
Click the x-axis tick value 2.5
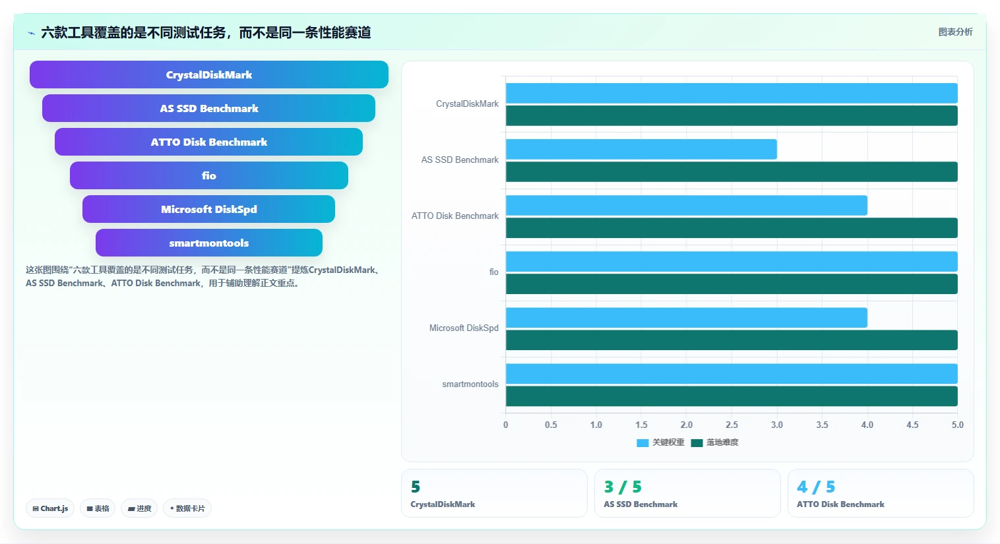click(x=732, y=425)
